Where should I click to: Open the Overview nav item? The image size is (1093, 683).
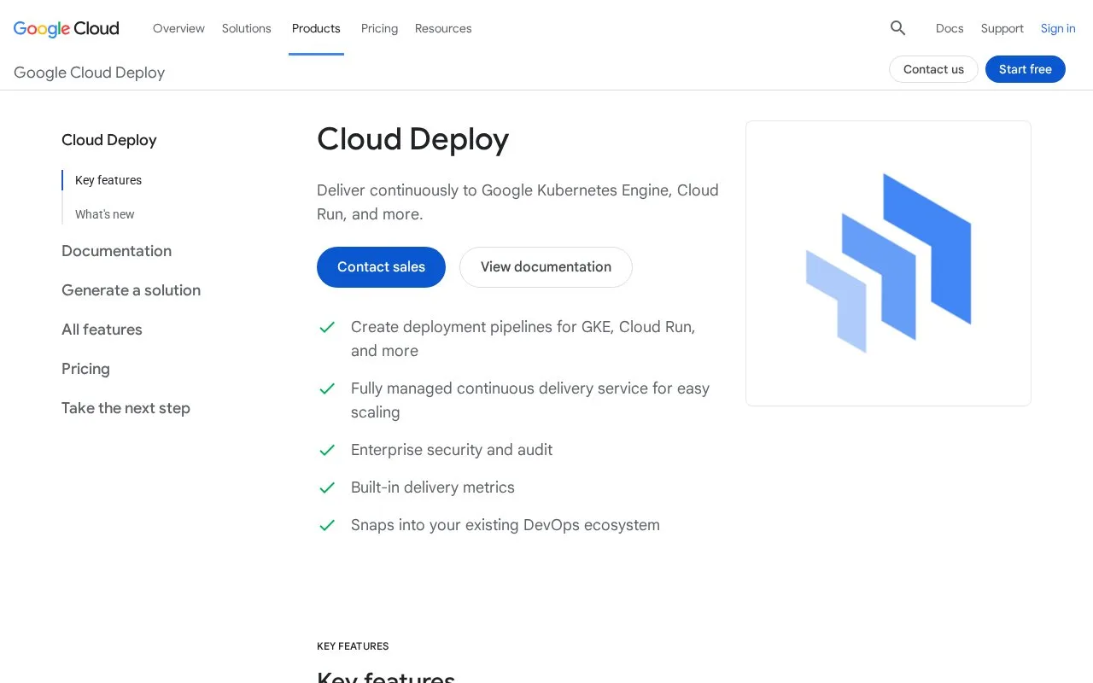point(178,28)
